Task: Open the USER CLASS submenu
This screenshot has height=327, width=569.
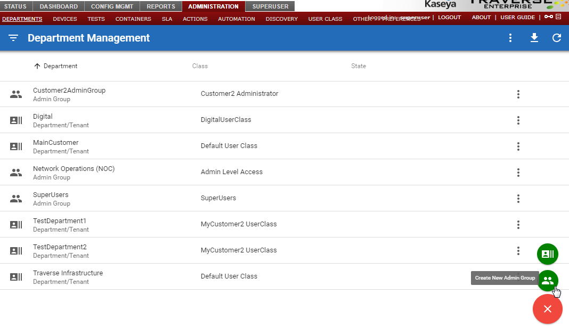Action: tap(325, 19)
